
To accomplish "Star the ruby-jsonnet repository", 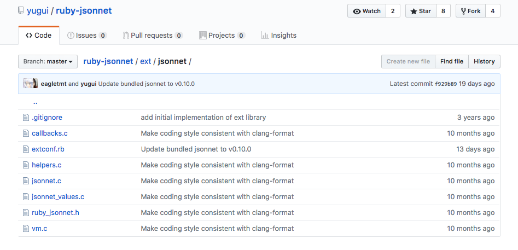I will (421, 11).
